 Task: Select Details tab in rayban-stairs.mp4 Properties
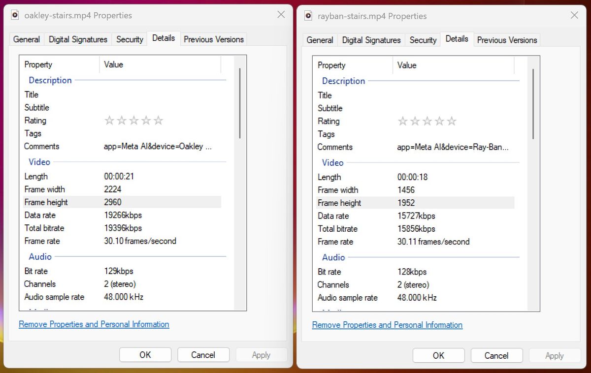pos(457,38)
